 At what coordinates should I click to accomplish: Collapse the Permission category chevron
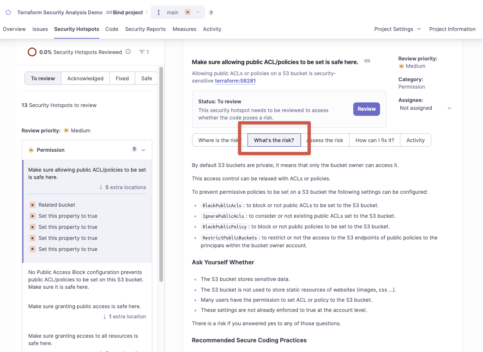pos(143,150)
